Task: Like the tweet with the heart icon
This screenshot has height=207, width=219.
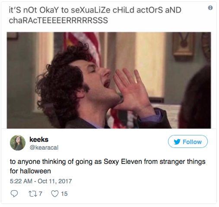Action: click(x=55, y=194)
